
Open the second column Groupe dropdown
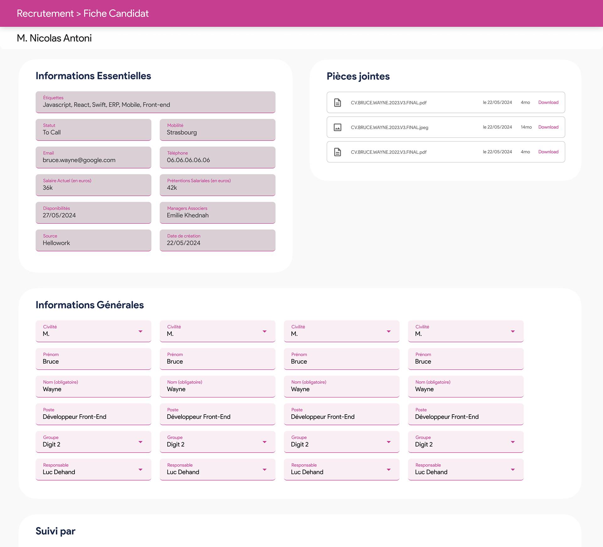pos(264,442)
